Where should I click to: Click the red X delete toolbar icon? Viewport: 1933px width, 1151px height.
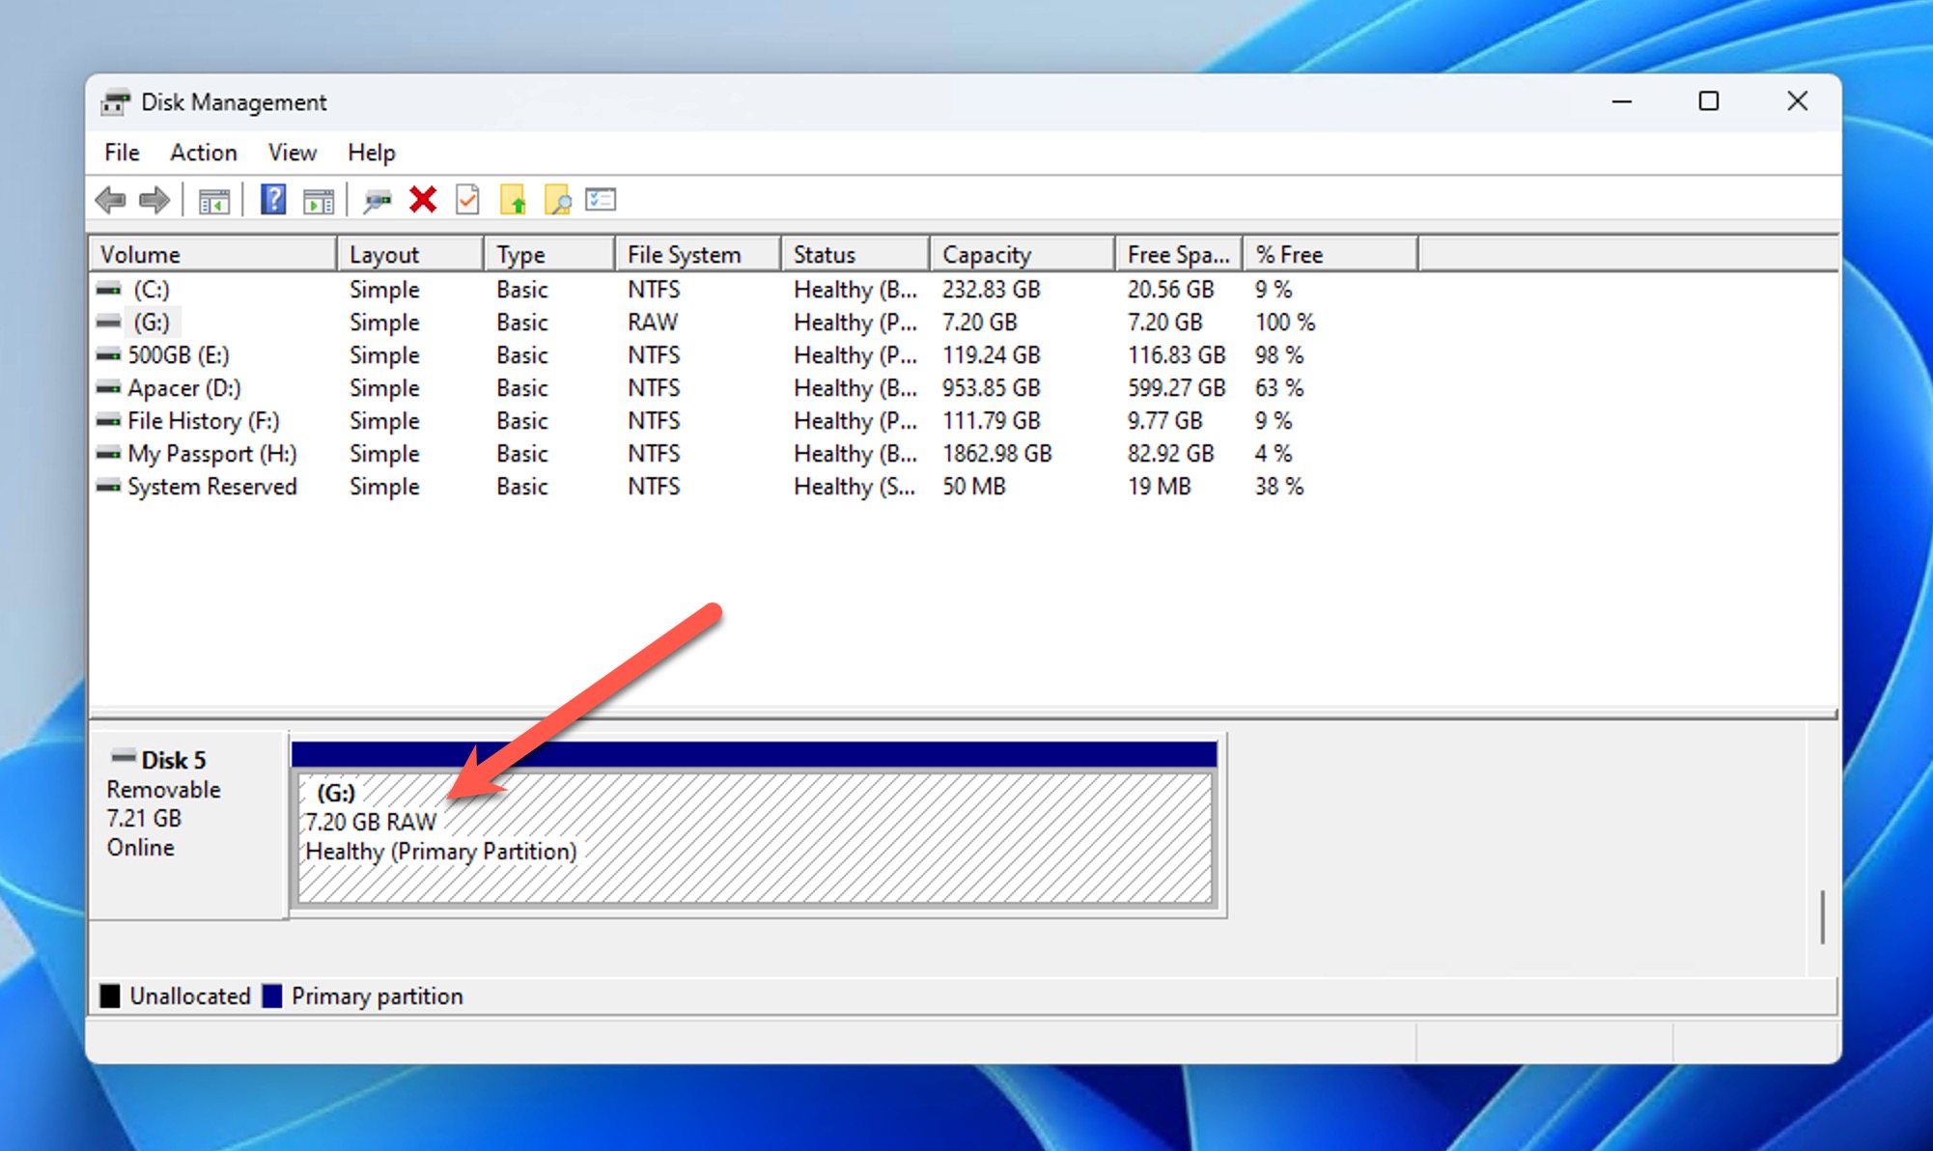tap(422, 200)
